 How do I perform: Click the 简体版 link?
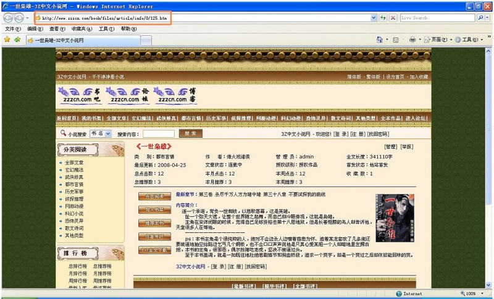tap(354, 77)
